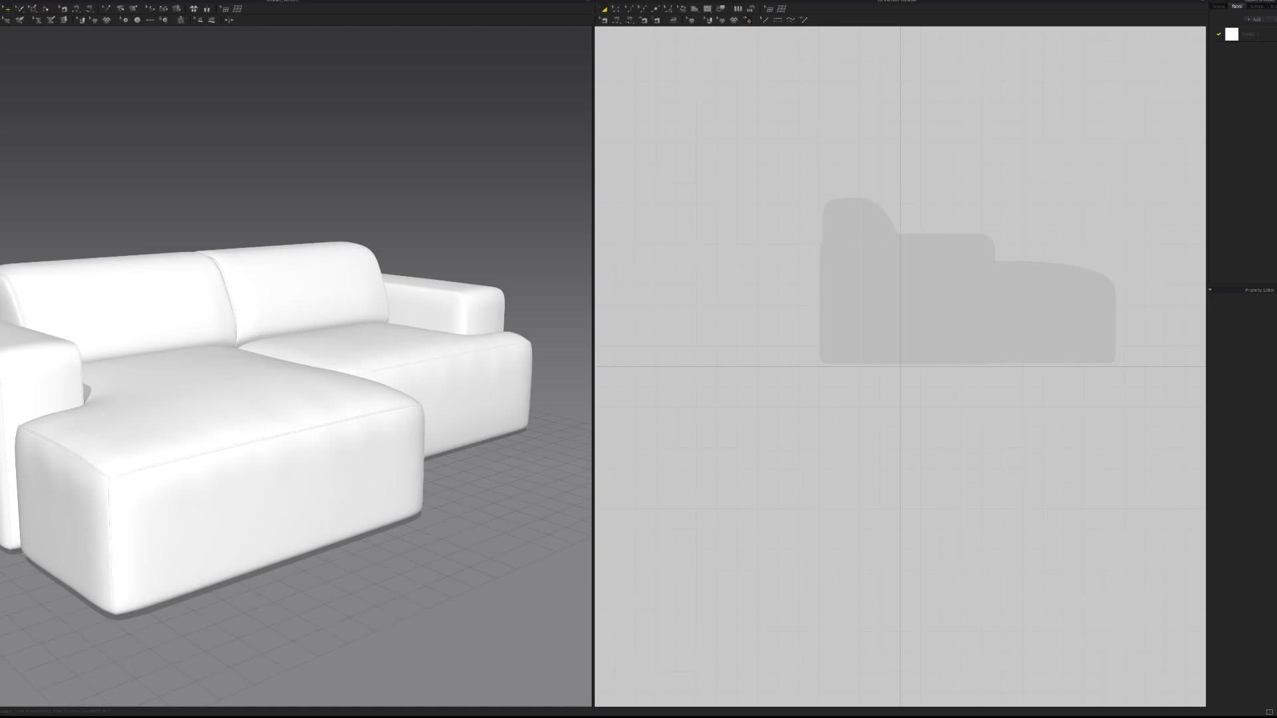Image resolution: width=1277 pixels, height=718 pixels.
Task: Select the wavy Puckering line tool
Action: 791,20
